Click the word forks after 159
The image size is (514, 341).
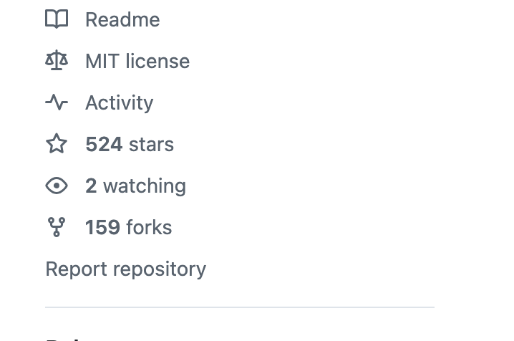[149, 227]
